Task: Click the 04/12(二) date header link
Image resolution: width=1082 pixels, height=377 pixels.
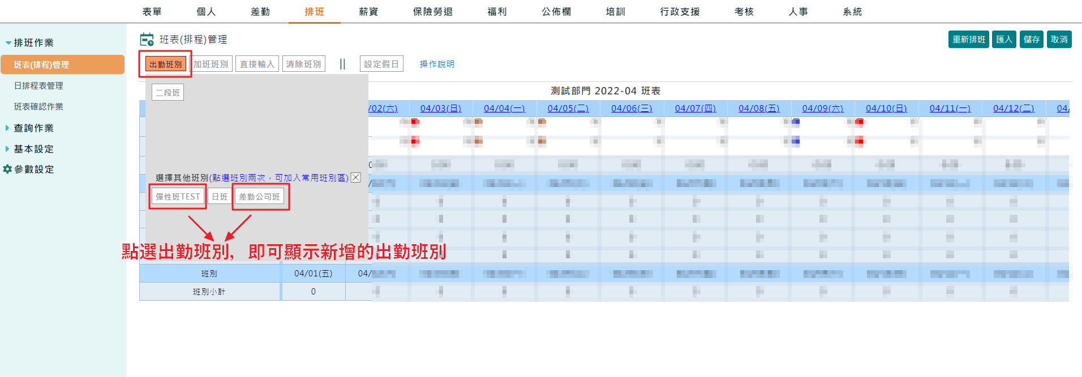Action: pyautogui.click(x=1014, y=109)
